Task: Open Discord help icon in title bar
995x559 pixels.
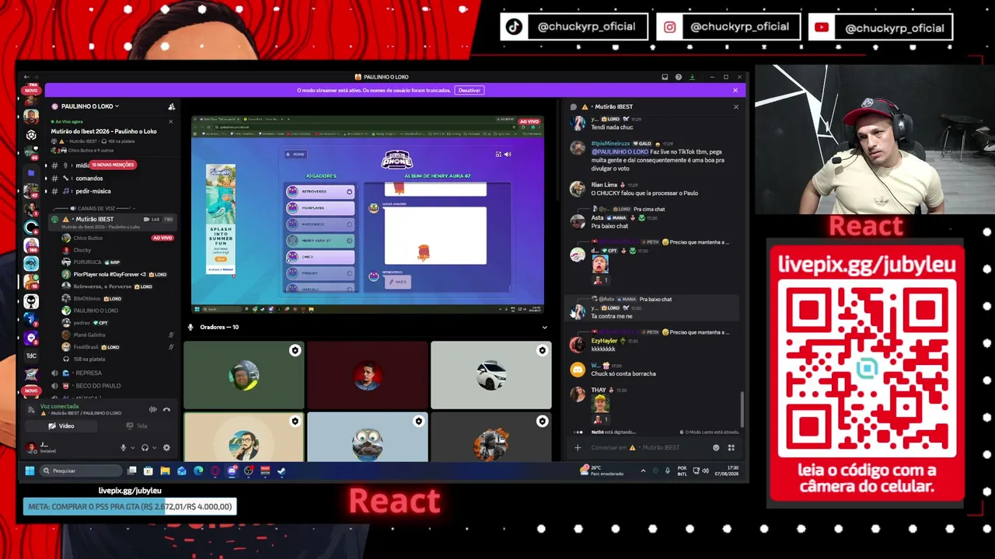Action: 679,77
